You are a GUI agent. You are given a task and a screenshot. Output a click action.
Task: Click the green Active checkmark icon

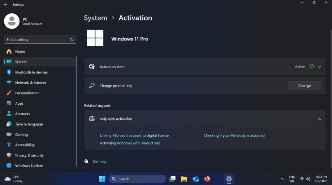311,66
